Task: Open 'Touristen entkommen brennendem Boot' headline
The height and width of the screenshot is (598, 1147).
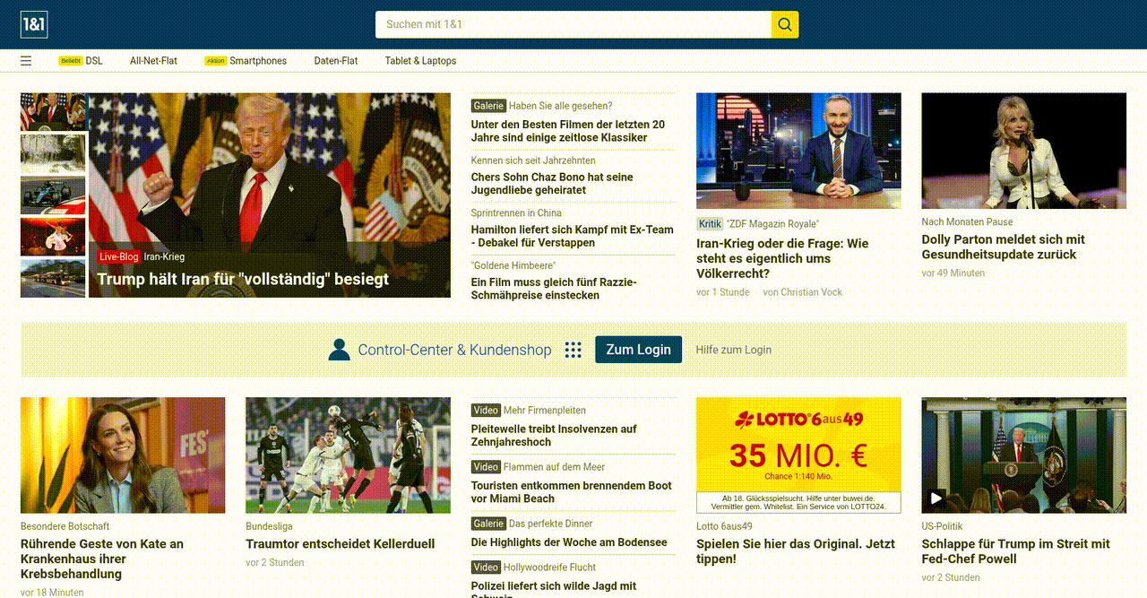Action: pyautogui.click(x=572, y=492)
